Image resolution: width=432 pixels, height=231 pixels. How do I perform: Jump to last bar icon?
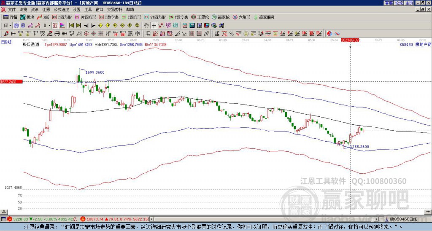78,25
